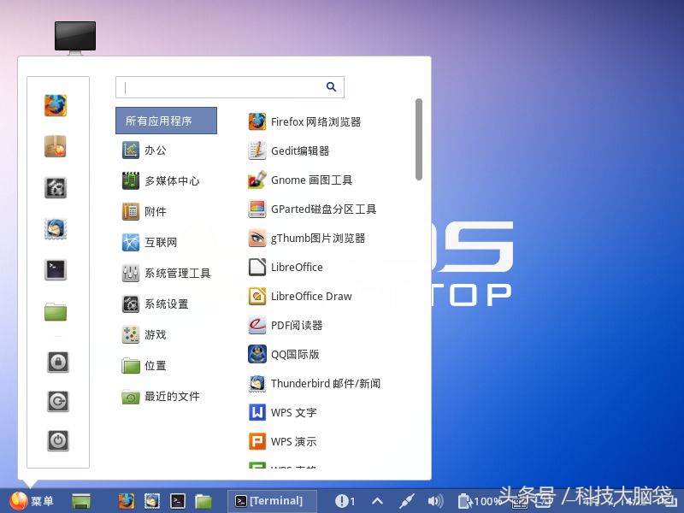Viewport: 684px width, 513px height.
Task: Expand the hidden tray items arrow
Action: pyautogui.click(x=377, y=501)
